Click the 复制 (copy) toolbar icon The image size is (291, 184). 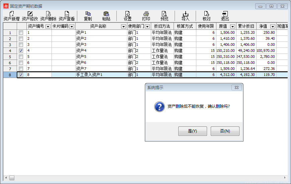[88, 16]
